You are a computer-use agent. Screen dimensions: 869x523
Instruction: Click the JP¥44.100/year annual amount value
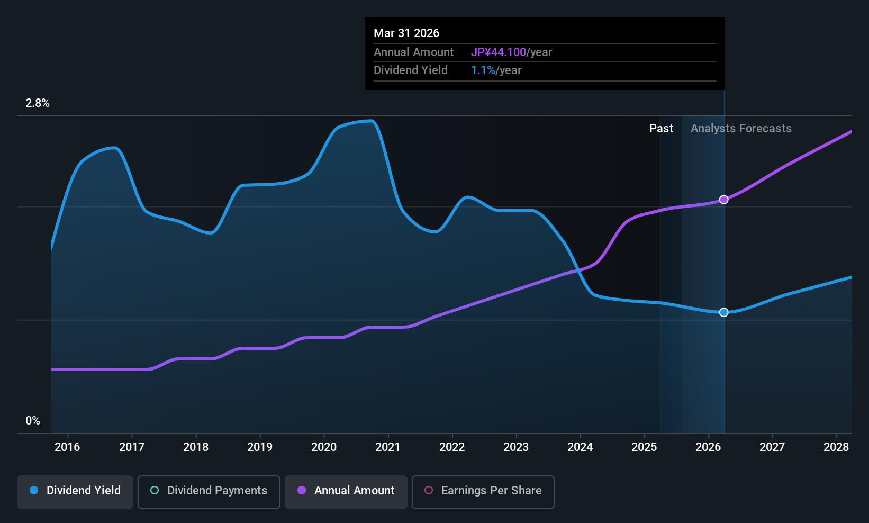[x=511, y=52]
